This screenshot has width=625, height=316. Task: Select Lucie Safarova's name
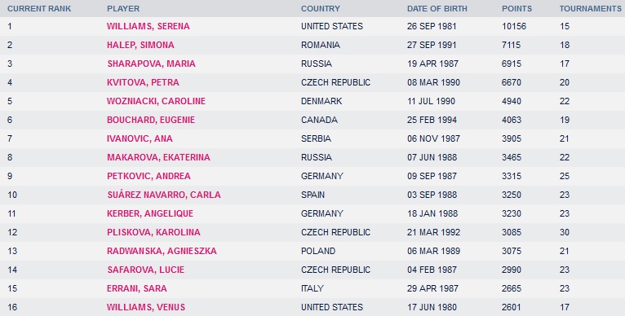[x=145, y=270]
